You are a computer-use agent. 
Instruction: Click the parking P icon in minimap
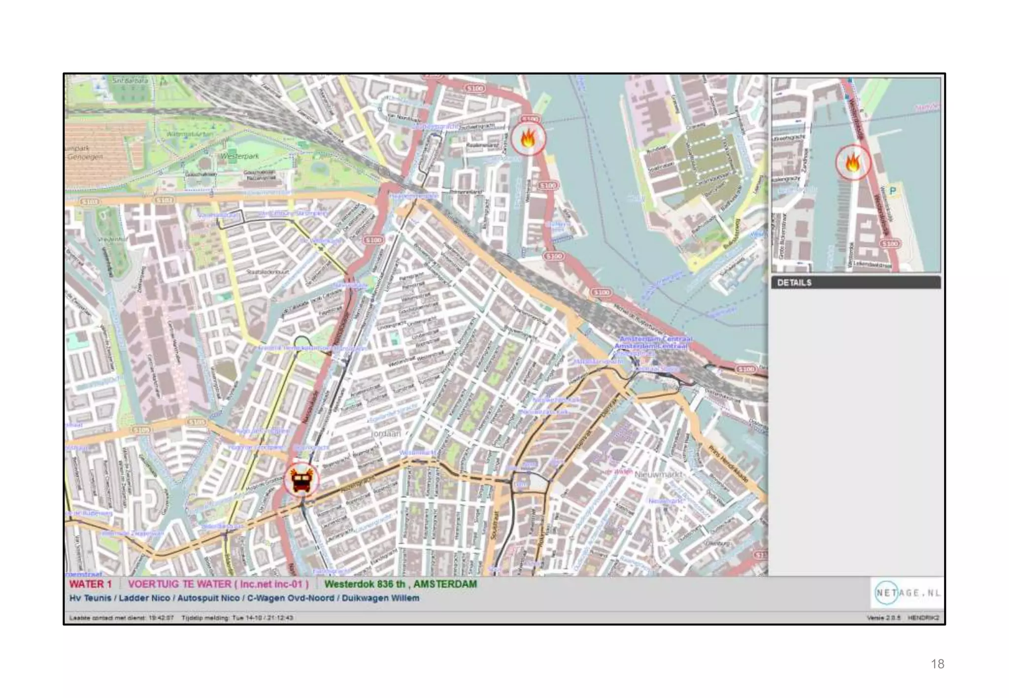click(892, 190)
